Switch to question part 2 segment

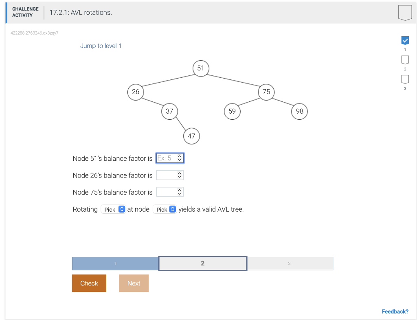click(x=202, y=263)
